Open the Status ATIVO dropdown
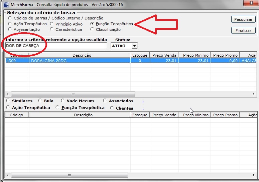This screenshot has width=259, height=182. click(x=134, y=46)
